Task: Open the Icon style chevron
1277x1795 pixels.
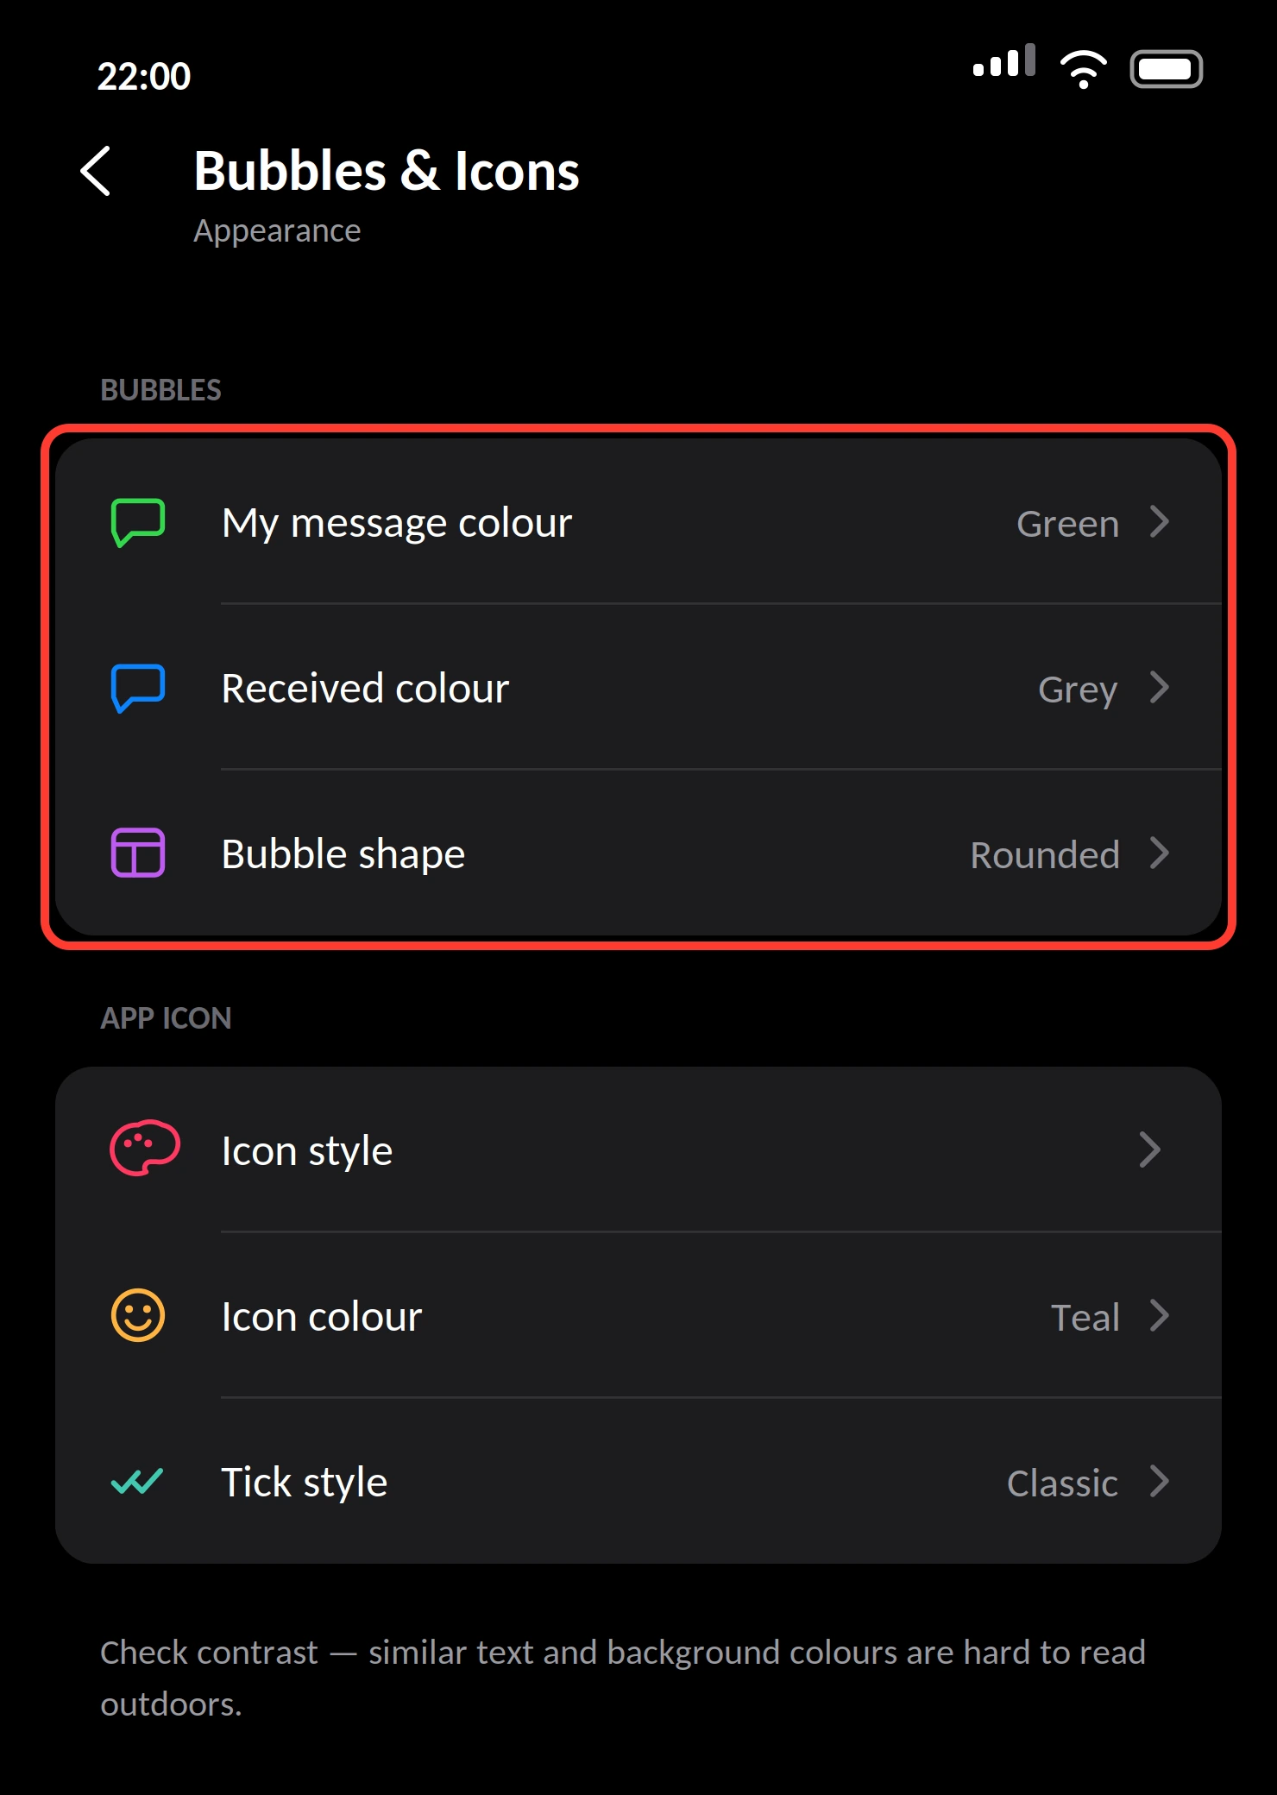Action: 1150,1149
